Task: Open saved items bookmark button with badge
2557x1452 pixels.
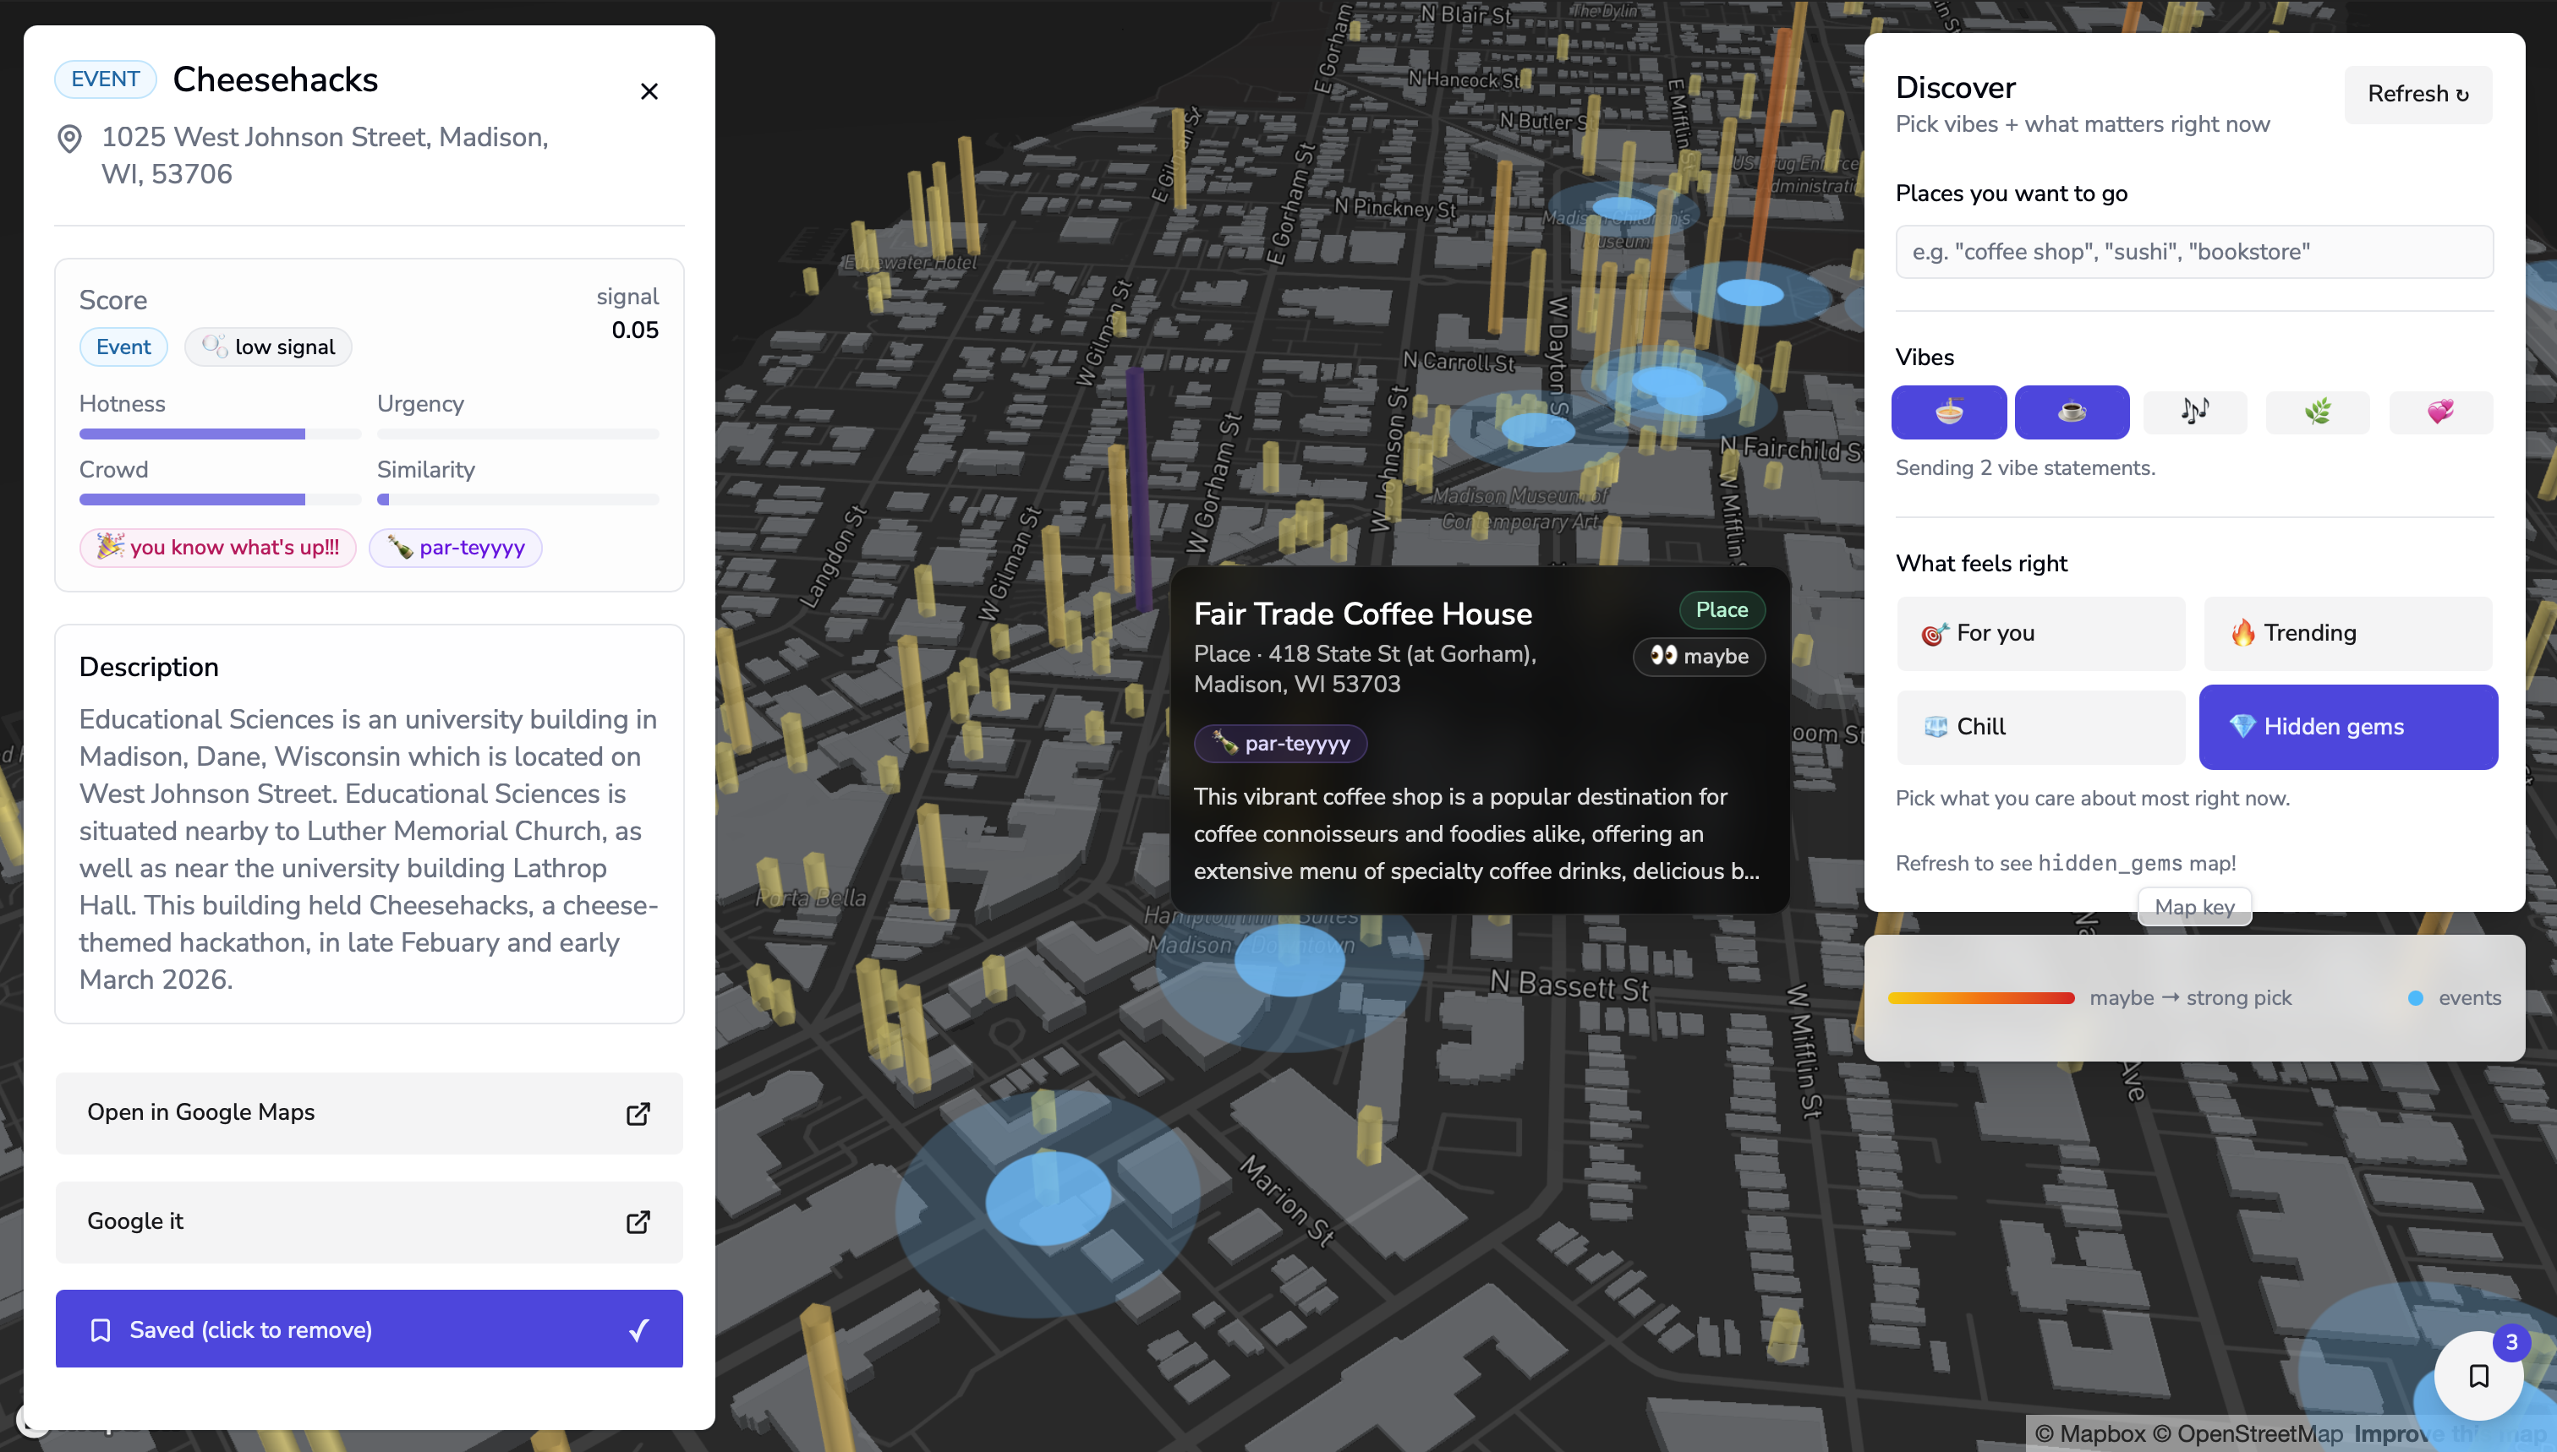Action: point(2478,1376)
